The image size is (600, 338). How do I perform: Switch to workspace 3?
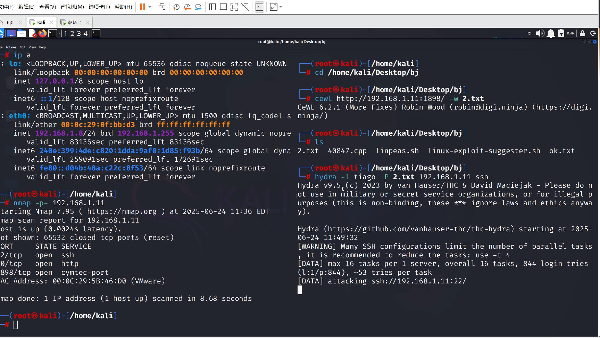(79, 33)
